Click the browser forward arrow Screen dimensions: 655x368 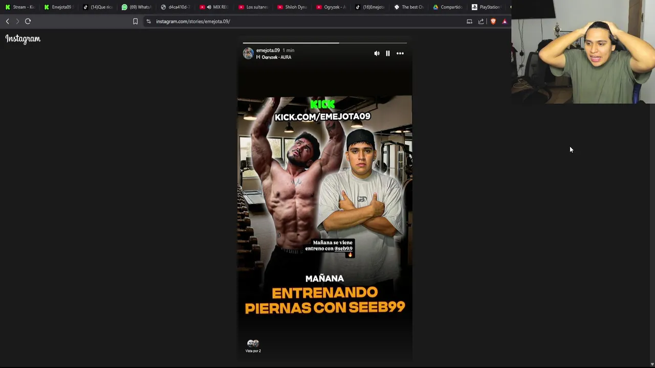point(17,21)
